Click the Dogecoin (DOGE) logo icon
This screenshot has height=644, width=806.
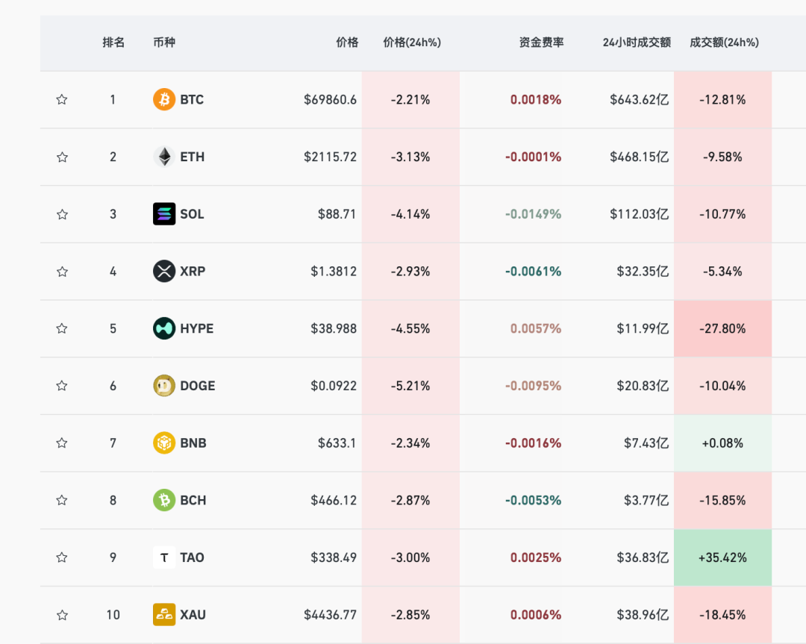click(164, 386)
